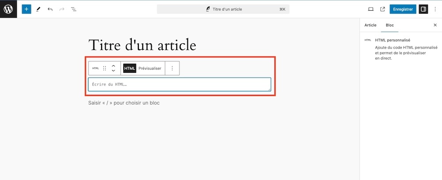Click the HTML block type icon in toolbar
442x180 pixels.
pos(95,68)
